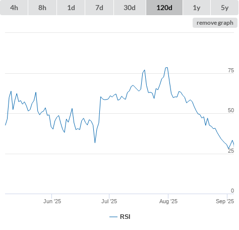Click the RSI peak above 75 near August
The image size is (239, 230).
pos(166,68)
